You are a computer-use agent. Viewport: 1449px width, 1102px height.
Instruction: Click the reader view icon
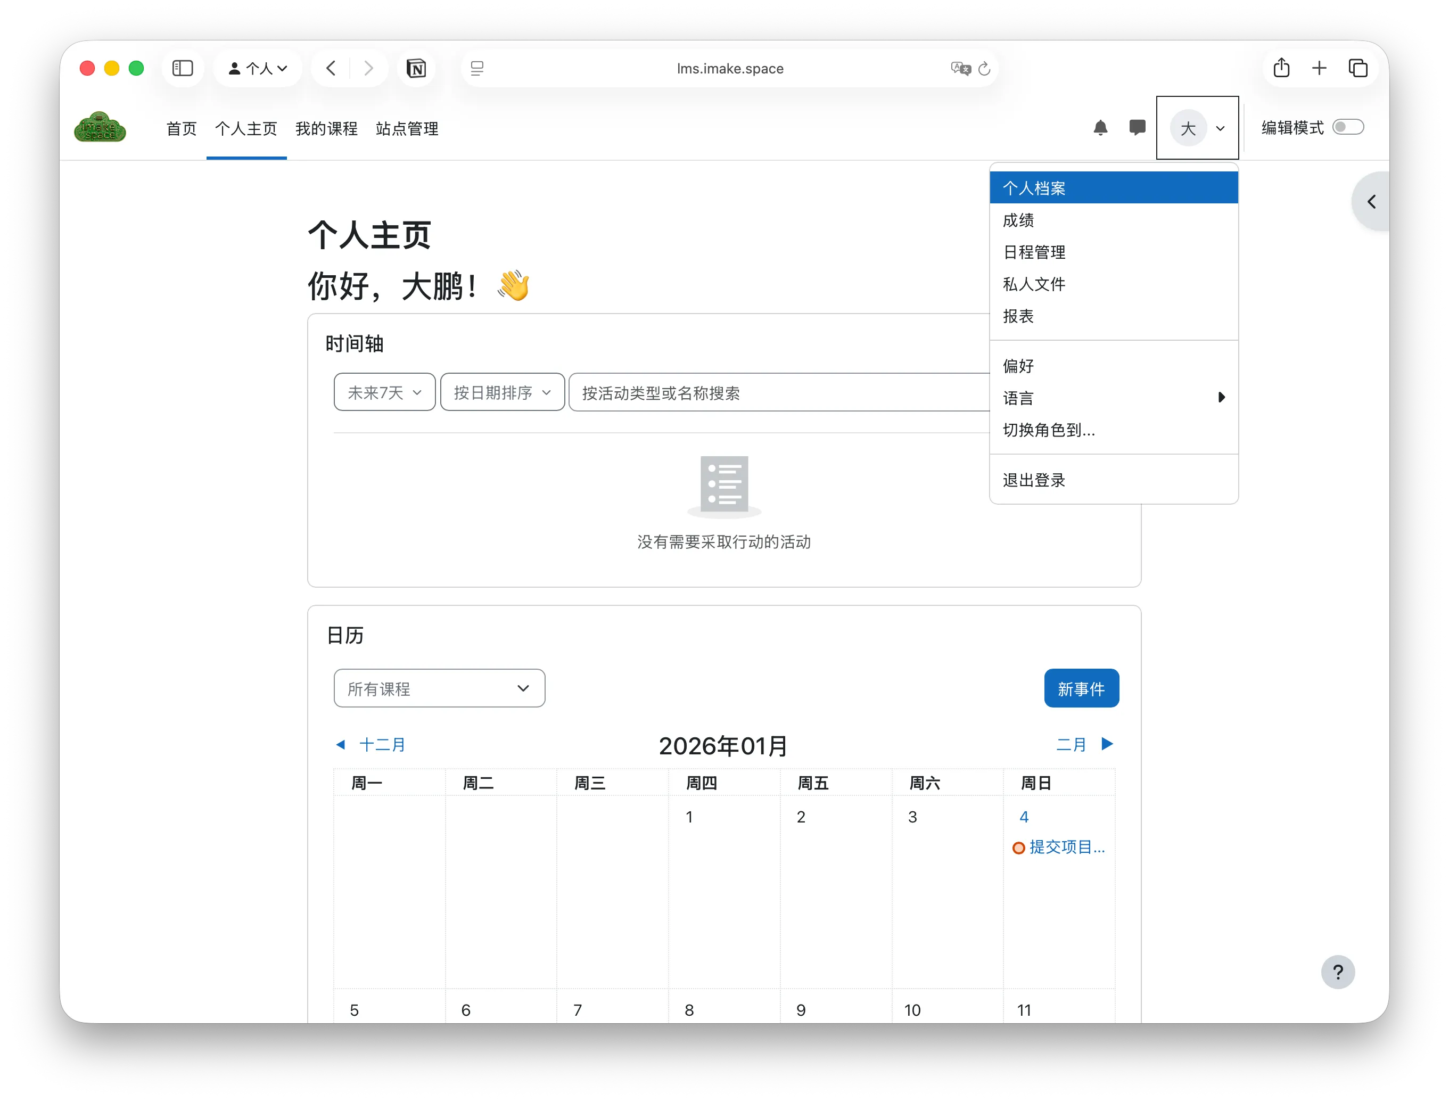click(x=477, y=68)
